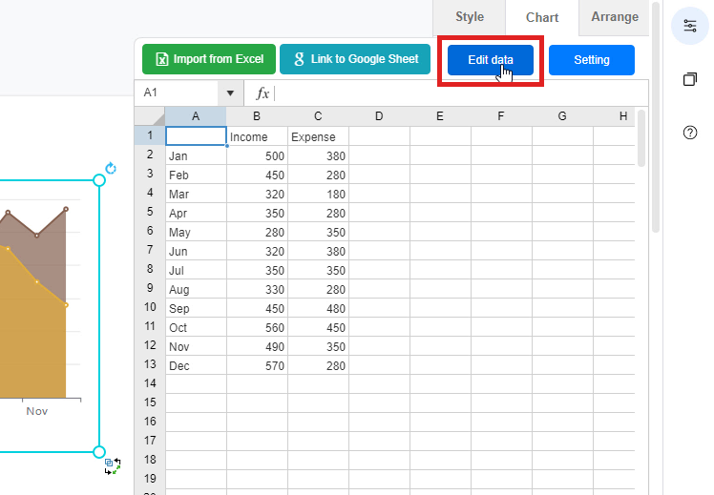Select the Income header cell
The image size is (714, 495).
(x=257, y=136)
